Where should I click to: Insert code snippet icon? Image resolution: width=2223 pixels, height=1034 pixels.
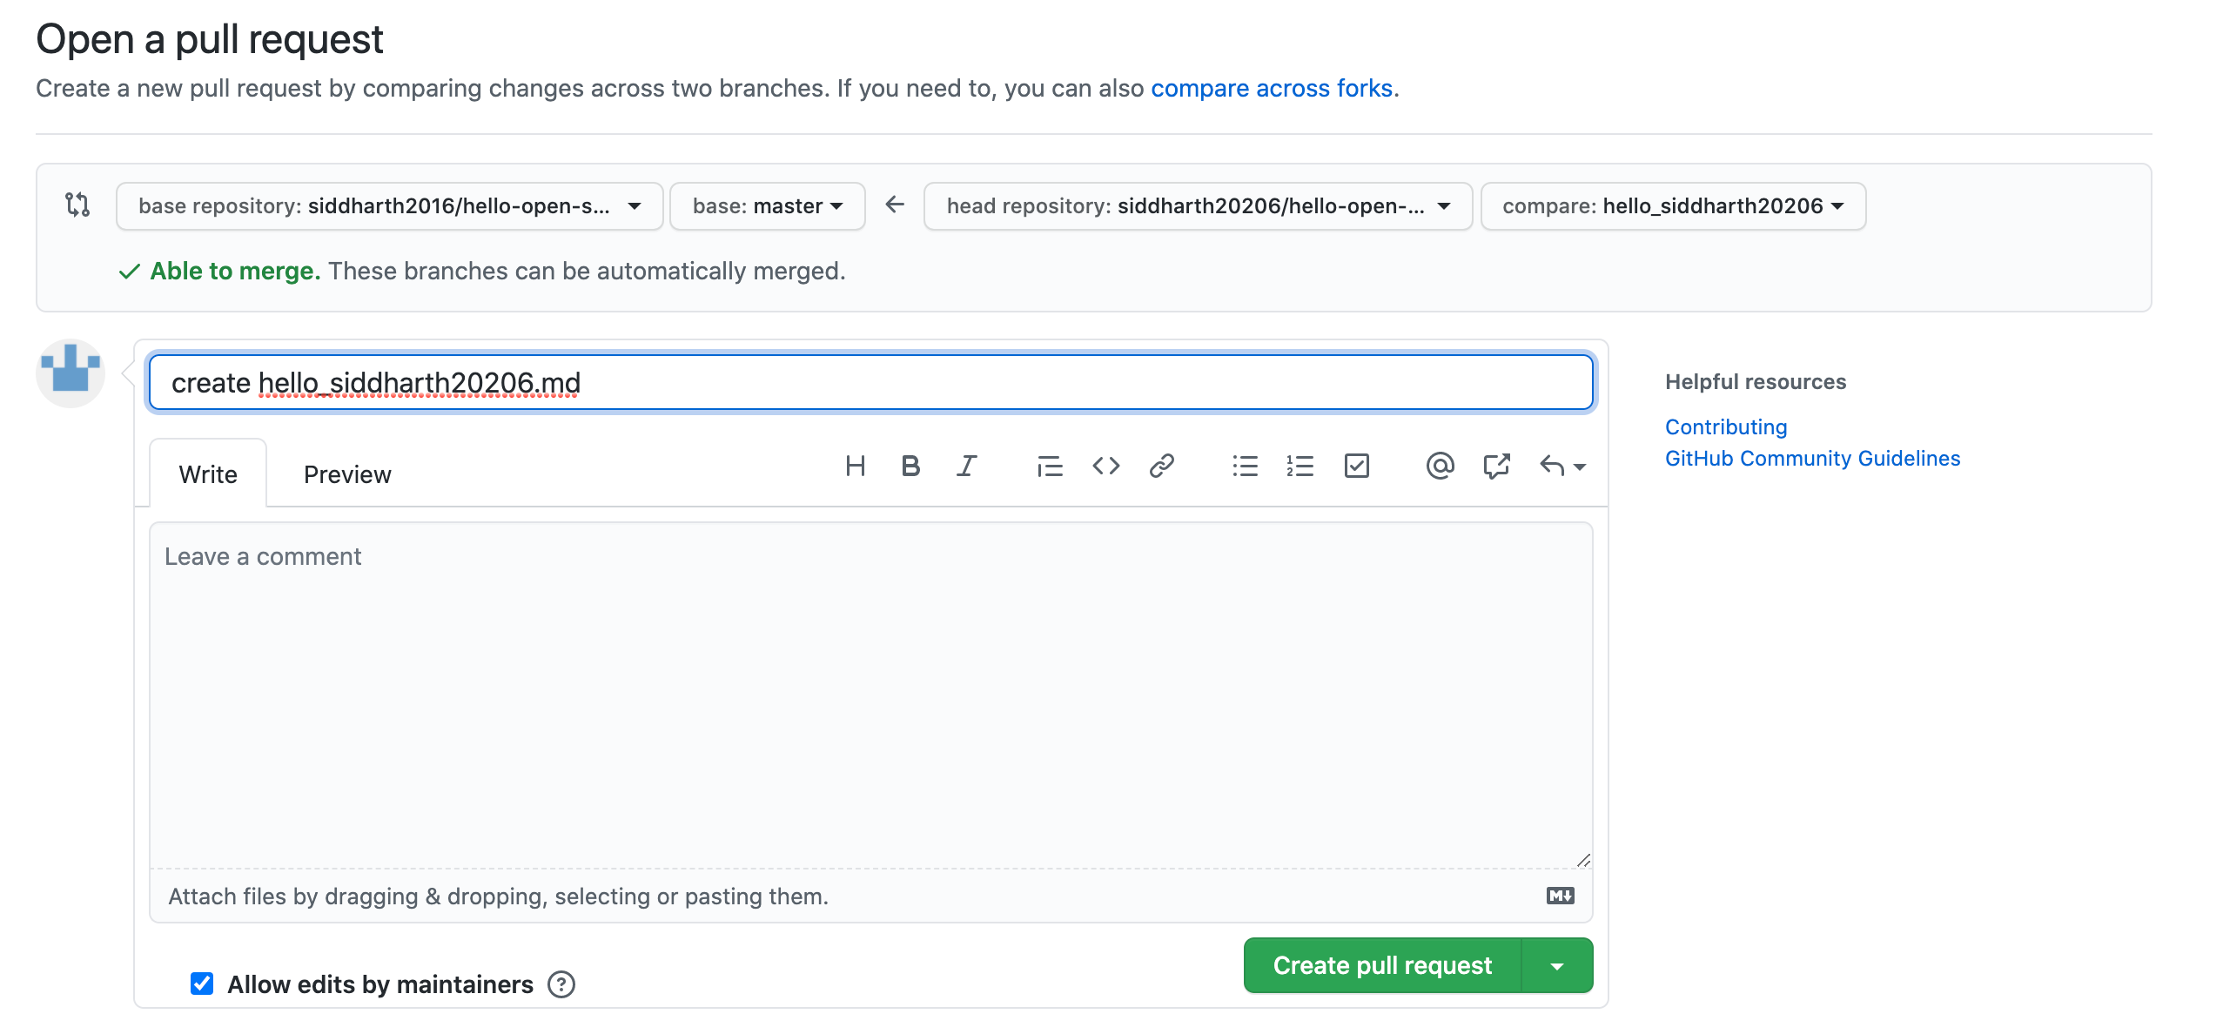[1105, 467]
